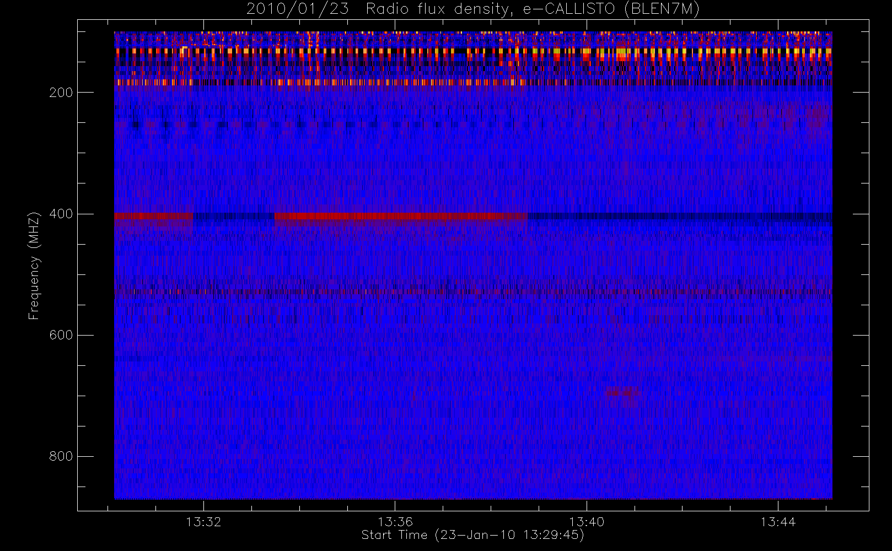Click the 13:44 time tick label
This screenshot has height=551, width=892.
[x=778, y=522]
